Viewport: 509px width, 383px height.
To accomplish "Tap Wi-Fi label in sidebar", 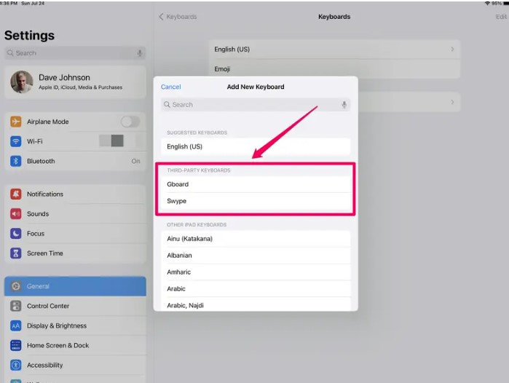I will click(35, 141).
